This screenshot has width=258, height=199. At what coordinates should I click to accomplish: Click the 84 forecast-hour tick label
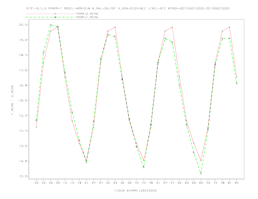click(237, 183)
